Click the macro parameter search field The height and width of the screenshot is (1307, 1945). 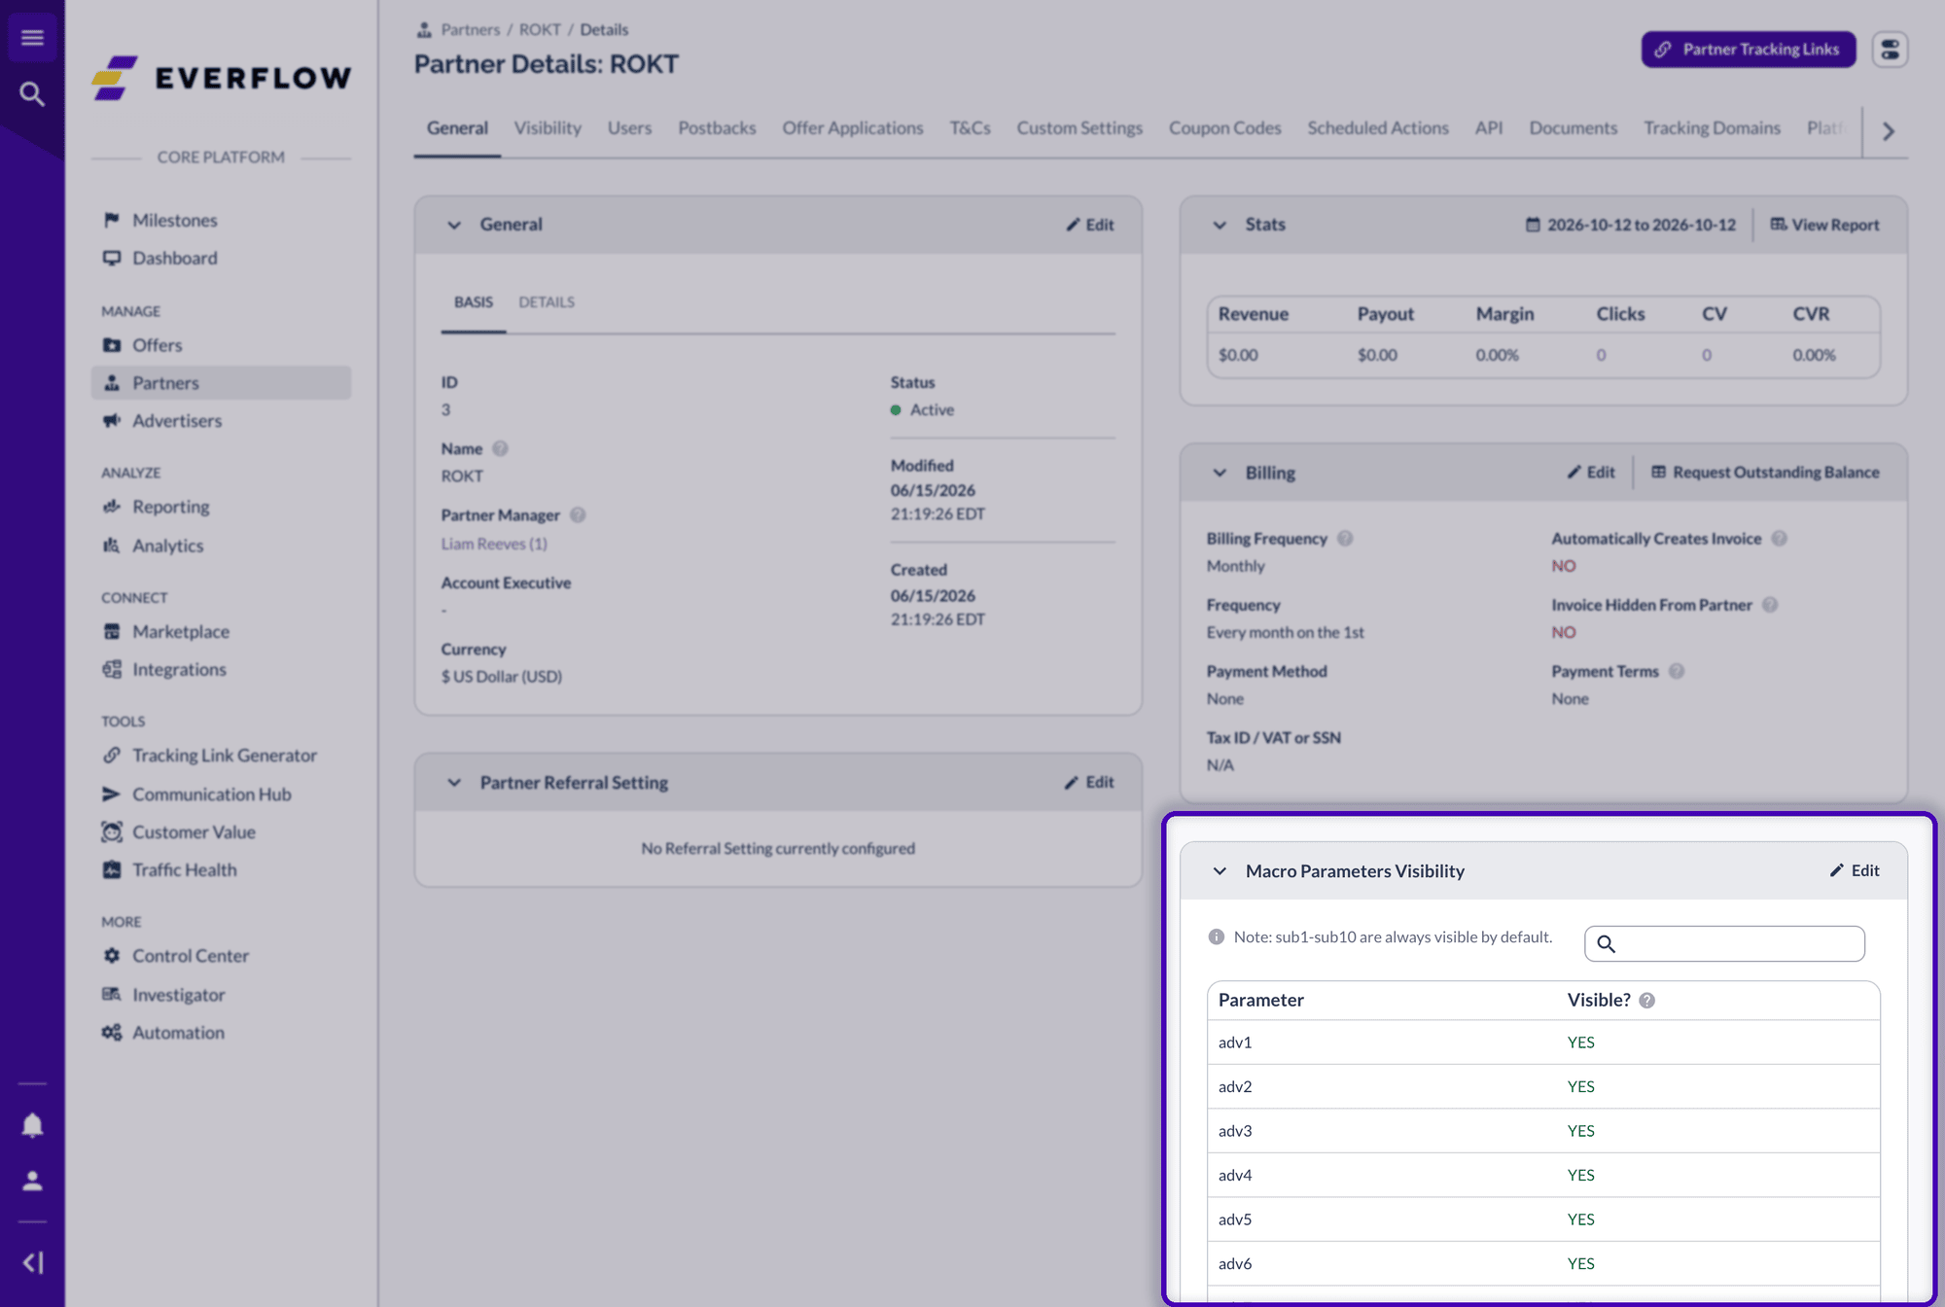(x=1724, y=943)
